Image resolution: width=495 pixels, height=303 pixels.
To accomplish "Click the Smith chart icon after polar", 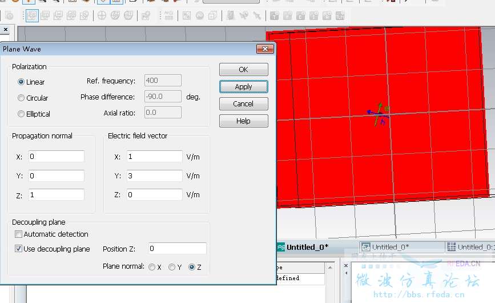I will (x=115, y=15).
